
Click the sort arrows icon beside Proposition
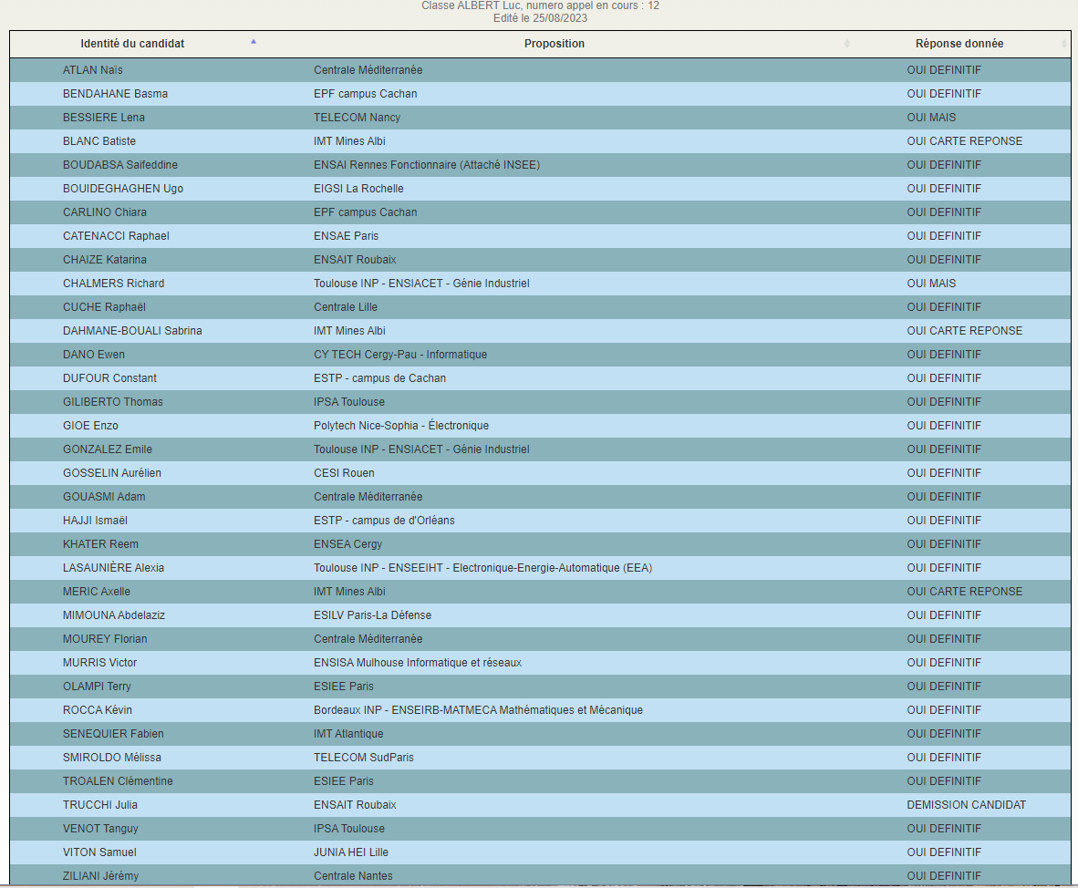click(x=846, y=44)
